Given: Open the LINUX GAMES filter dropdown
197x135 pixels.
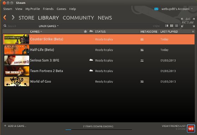Looking at the screenshot, I should (x=49, y=26).
